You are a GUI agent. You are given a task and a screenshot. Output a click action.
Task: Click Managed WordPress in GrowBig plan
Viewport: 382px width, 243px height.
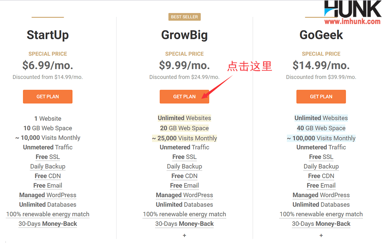(x=185, y=195)
